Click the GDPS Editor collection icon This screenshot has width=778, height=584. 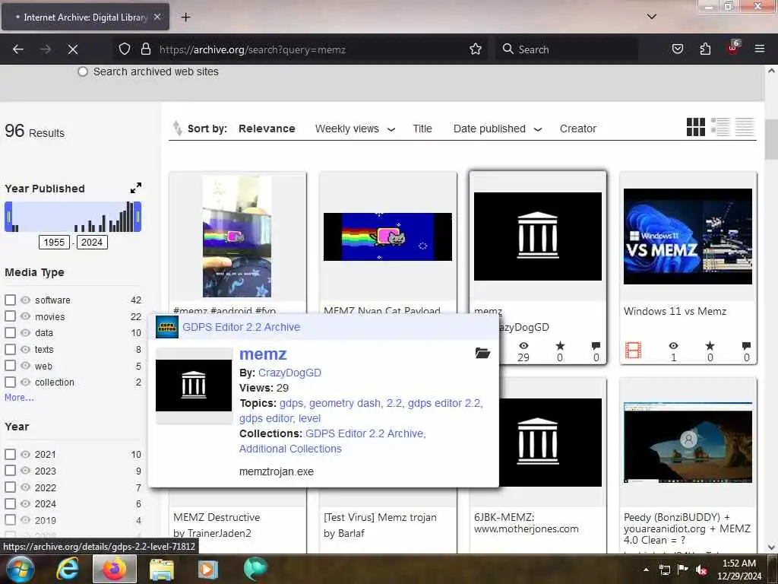[x=167, y=327]
